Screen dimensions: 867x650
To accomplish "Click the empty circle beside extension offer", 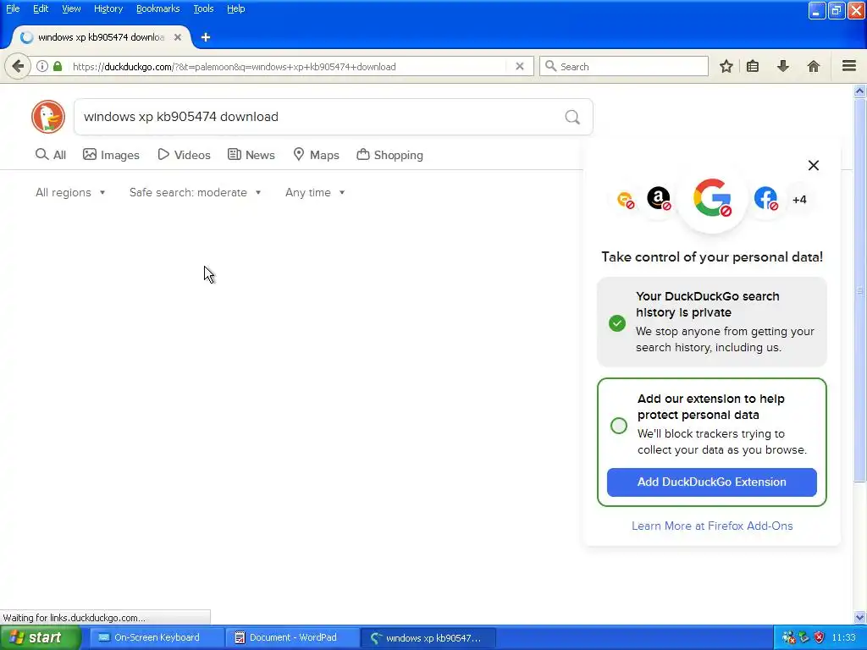I will tap(619, 425).
